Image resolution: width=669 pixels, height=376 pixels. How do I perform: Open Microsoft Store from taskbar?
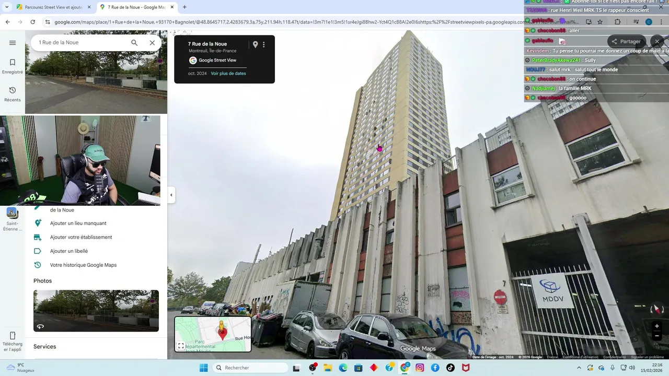(x=358, y=368)
